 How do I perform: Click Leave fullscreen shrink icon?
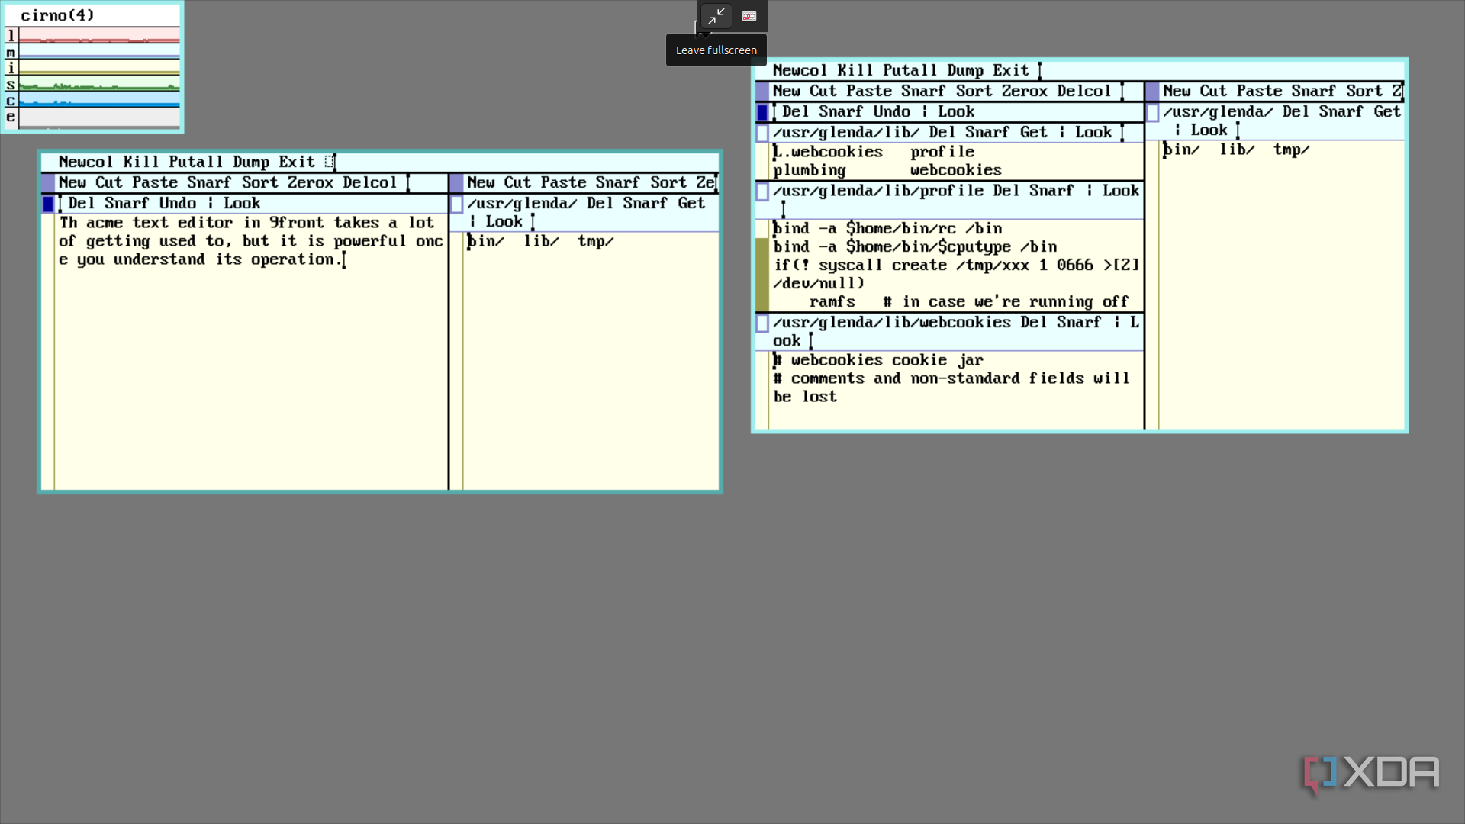point(716,16)
